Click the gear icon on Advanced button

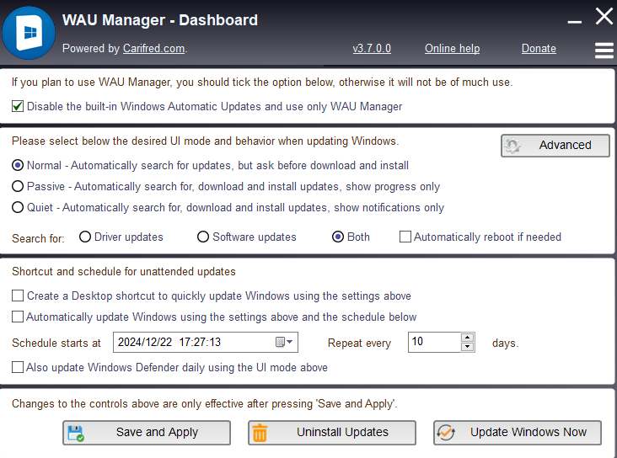512,146
